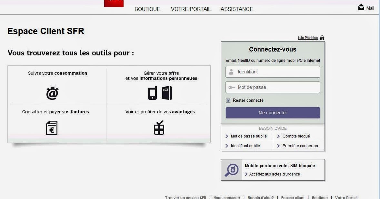
Task: Click Consulter et payer vos factures text
Action: click(x=55, y=112)
